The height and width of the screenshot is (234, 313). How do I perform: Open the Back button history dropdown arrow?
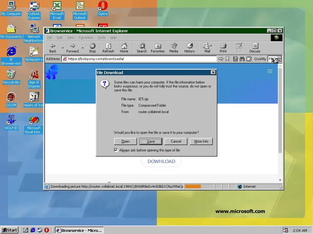click(63, 48)
